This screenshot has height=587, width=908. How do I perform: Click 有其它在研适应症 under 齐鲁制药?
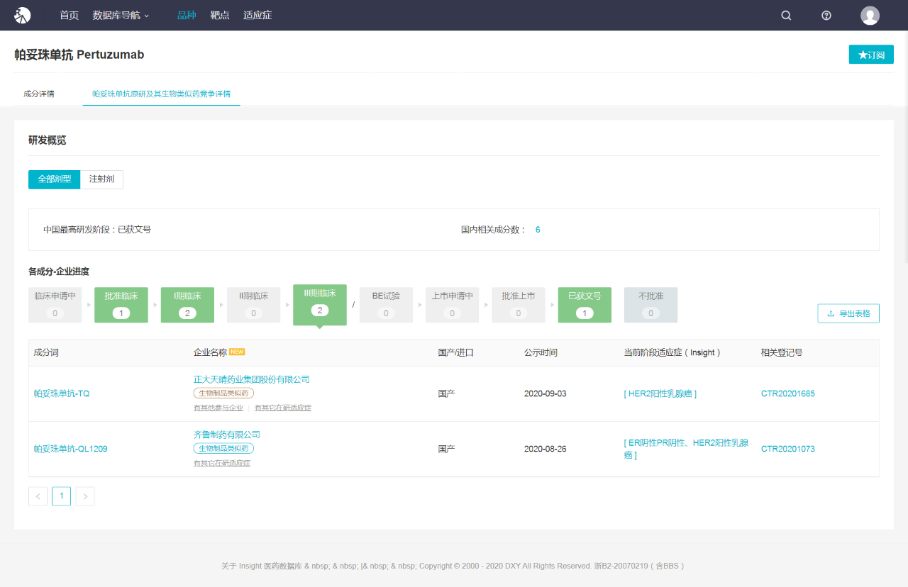click(x=222, y=463)
